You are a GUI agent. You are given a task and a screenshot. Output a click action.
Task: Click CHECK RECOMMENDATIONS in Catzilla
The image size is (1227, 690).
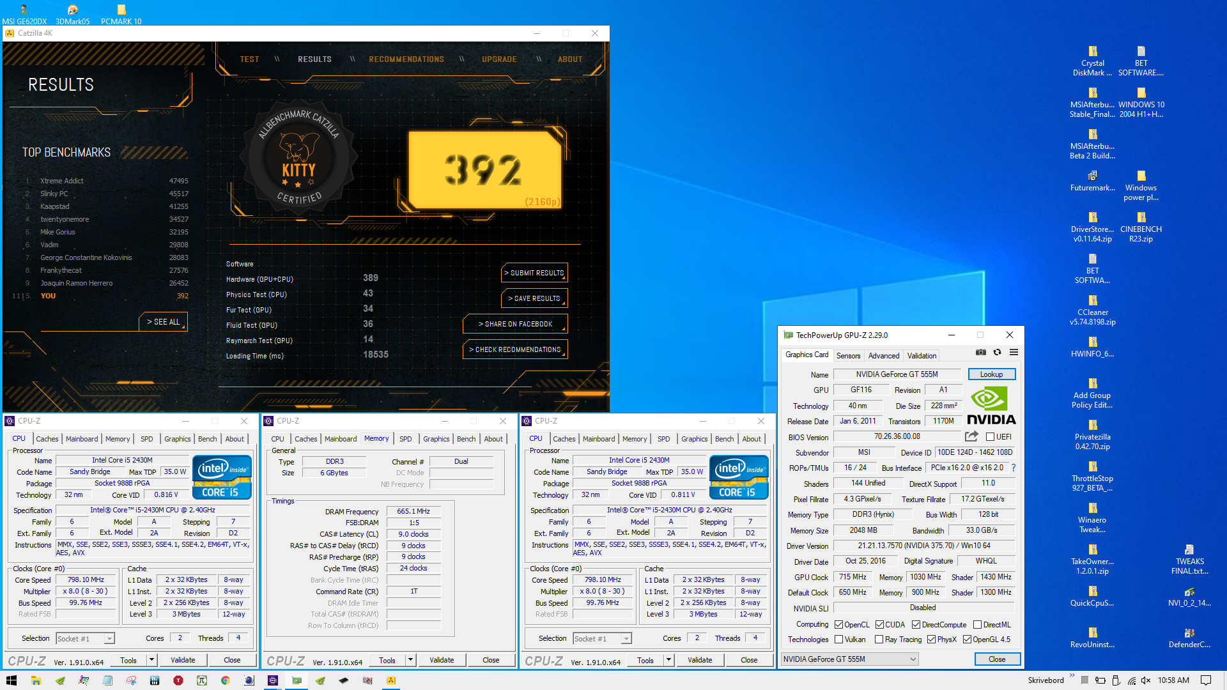(x=515, y=349)
